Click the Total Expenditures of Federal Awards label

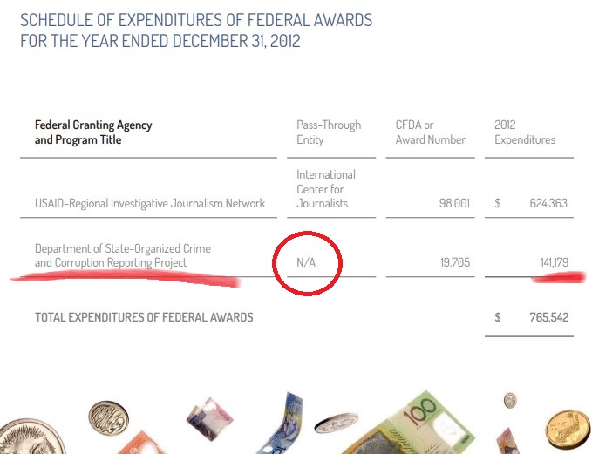[x=144, y=317]
